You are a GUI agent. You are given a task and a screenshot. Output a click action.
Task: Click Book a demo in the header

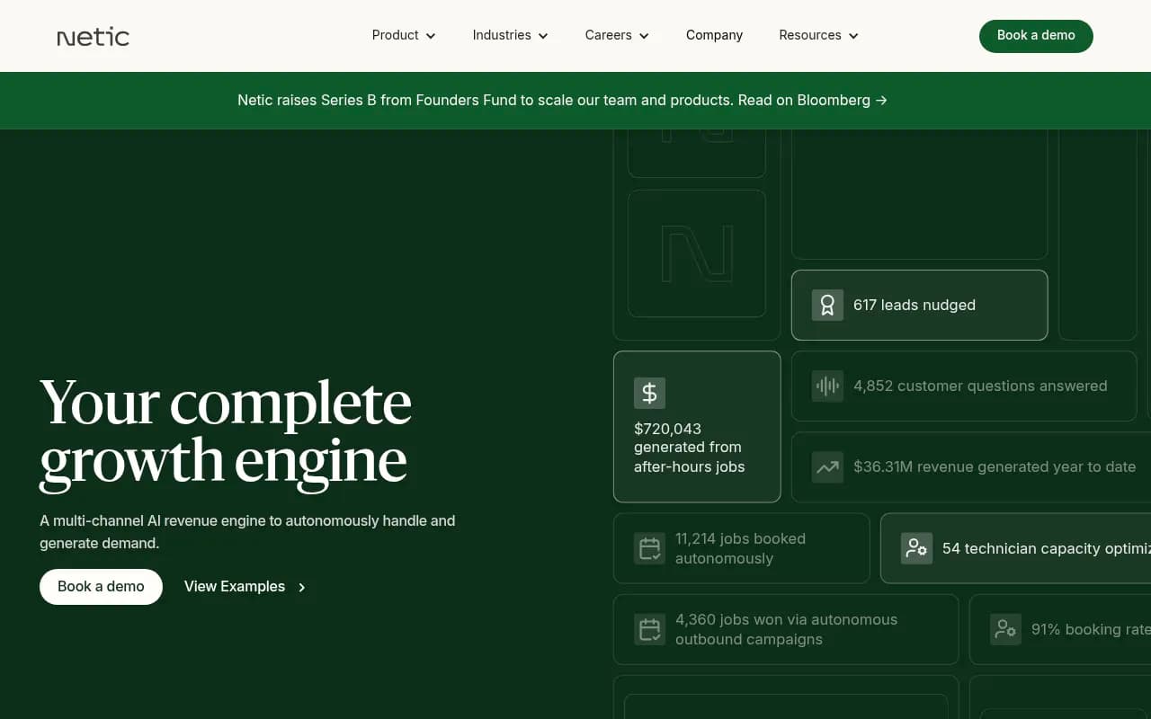[x=1036, y=36]
